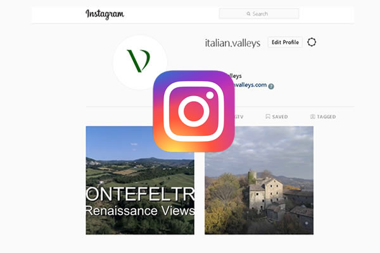Open the green V profile picture
The height and width of the screenshot is (253, 380).
point(140,63)
